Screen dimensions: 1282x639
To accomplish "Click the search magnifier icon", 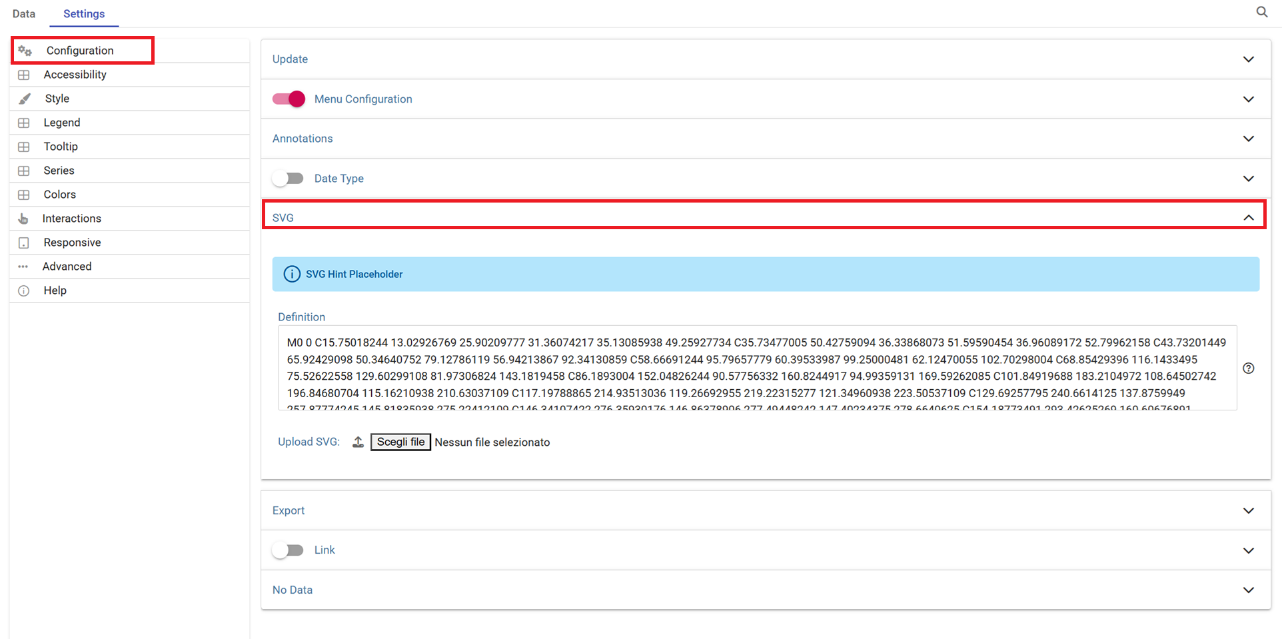I will coord(1261,12).
